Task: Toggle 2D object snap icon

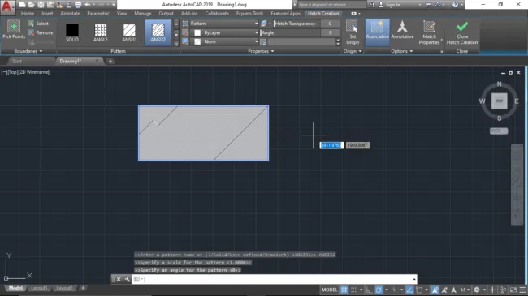Action: [419, 290]
